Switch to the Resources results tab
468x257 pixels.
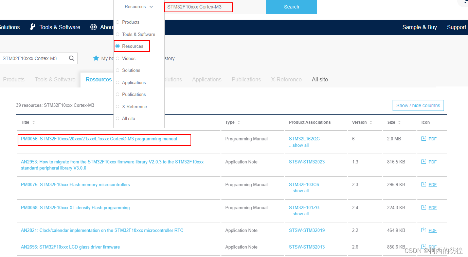coord(98,79)
